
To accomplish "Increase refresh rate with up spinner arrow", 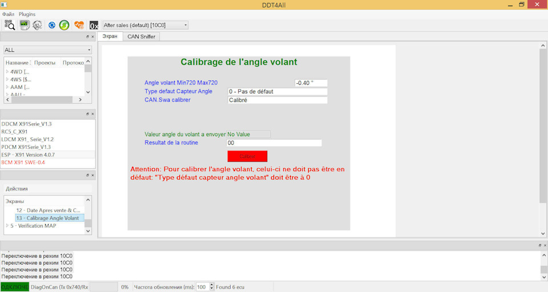I will click(211, 285).
